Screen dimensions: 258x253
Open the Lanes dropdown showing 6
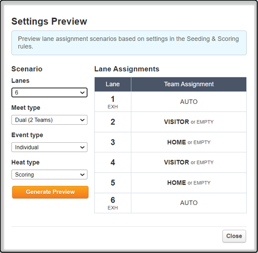49,92
